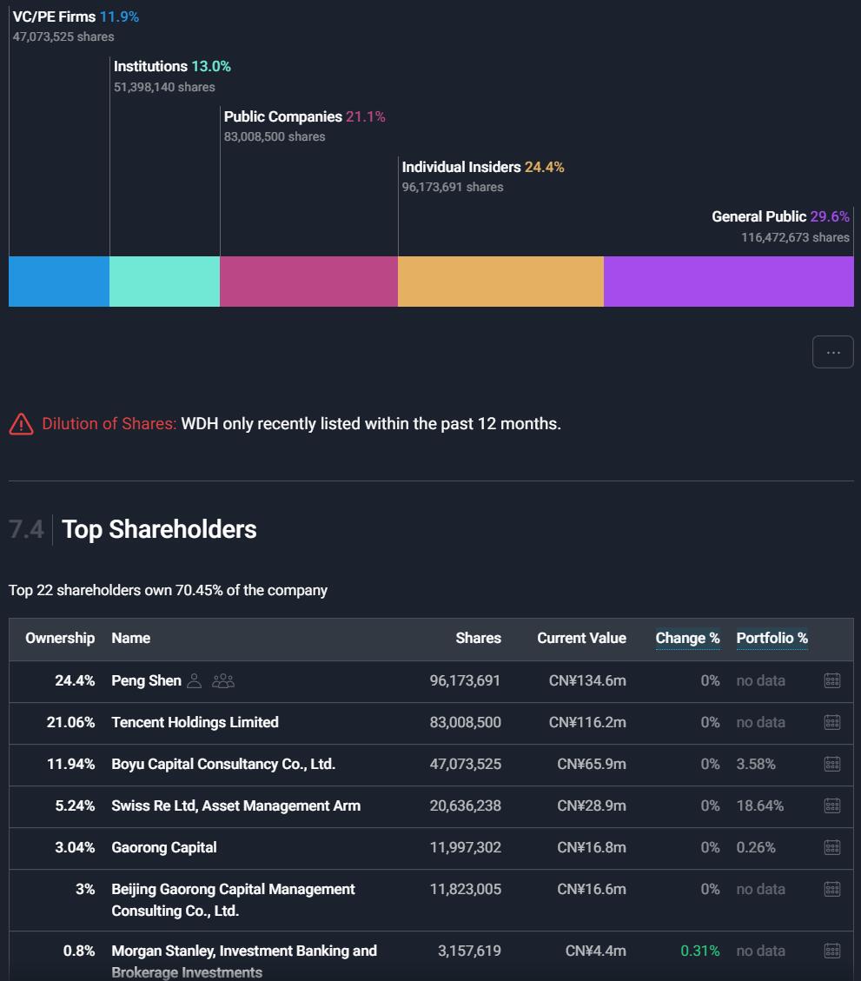Select Boyu Capital Consultancy Co., Ltd. name
Image resolution: width=861 pixels, height=981 pixels.
coord(223,764)
